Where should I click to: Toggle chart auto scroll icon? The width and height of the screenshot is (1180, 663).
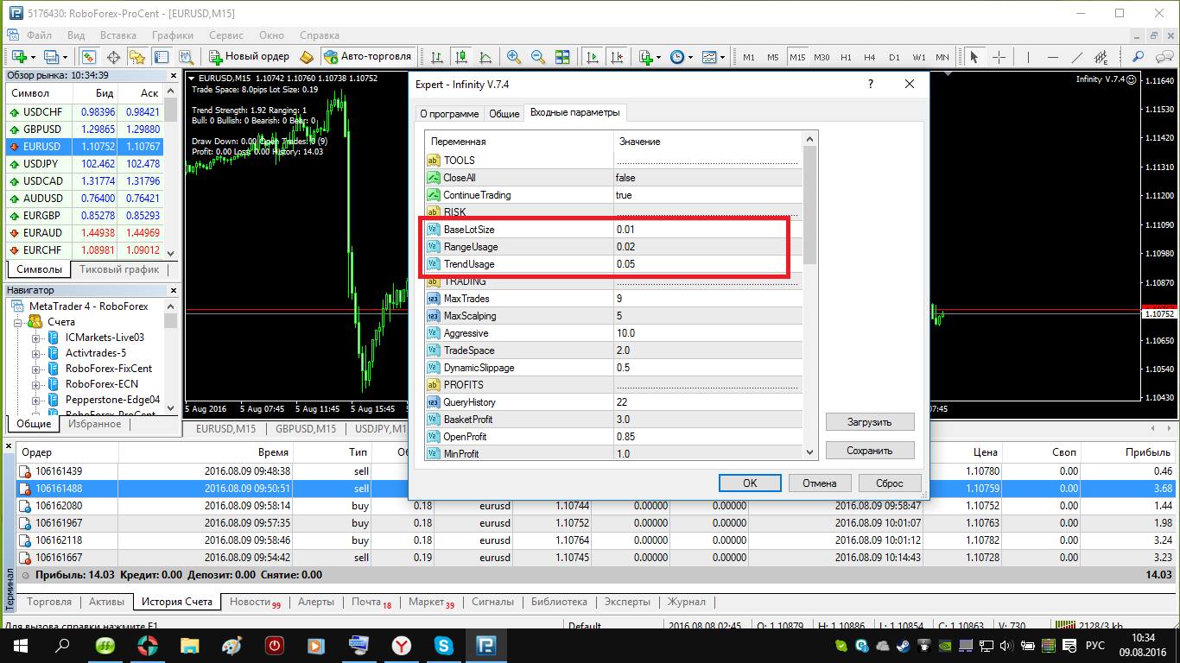tap(593, 57)
